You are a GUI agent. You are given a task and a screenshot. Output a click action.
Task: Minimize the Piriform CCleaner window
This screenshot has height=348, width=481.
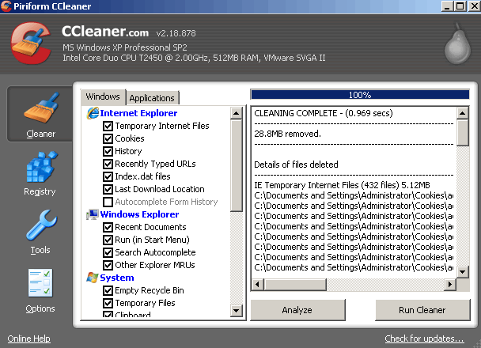(x=447, y=6)
